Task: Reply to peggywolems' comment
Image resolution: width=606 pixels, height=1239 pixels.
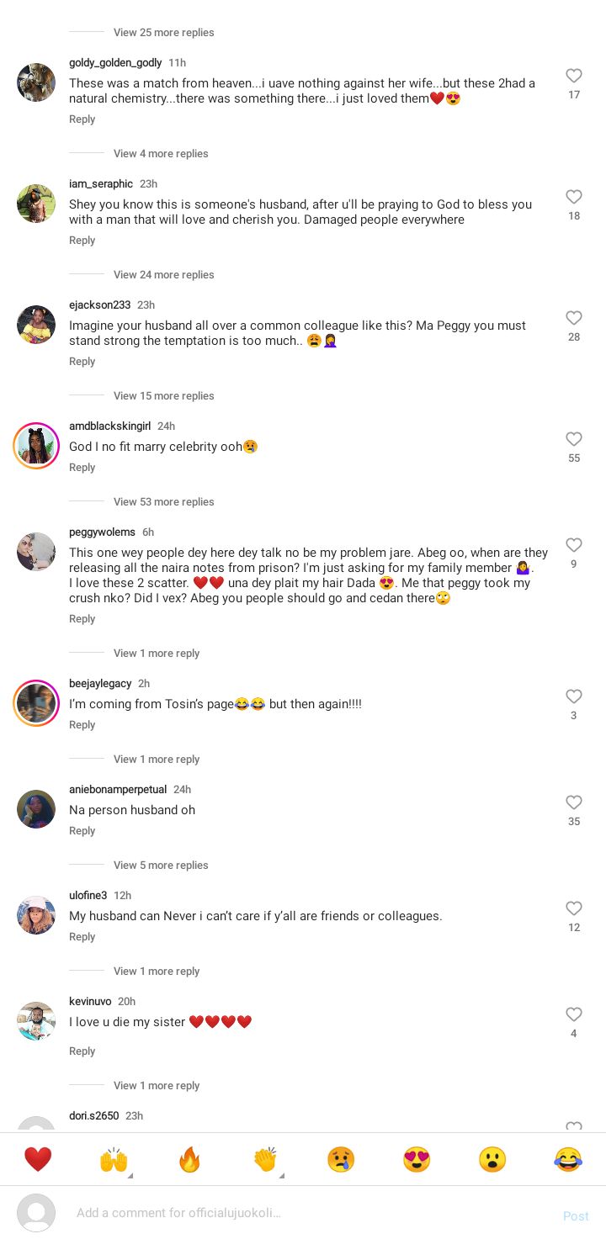Action: (82, 619)
